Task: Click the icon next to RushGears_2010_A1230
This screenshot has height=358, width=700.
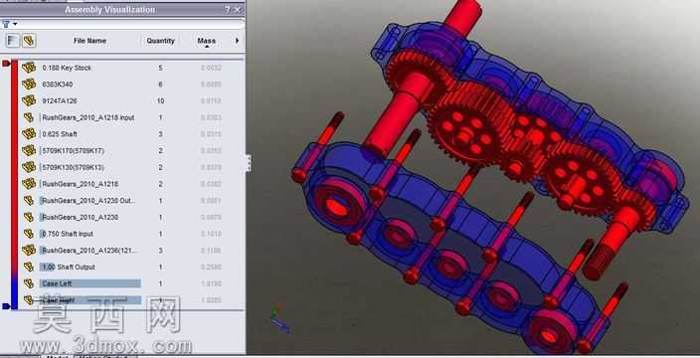Action: (x=29, y=217)
